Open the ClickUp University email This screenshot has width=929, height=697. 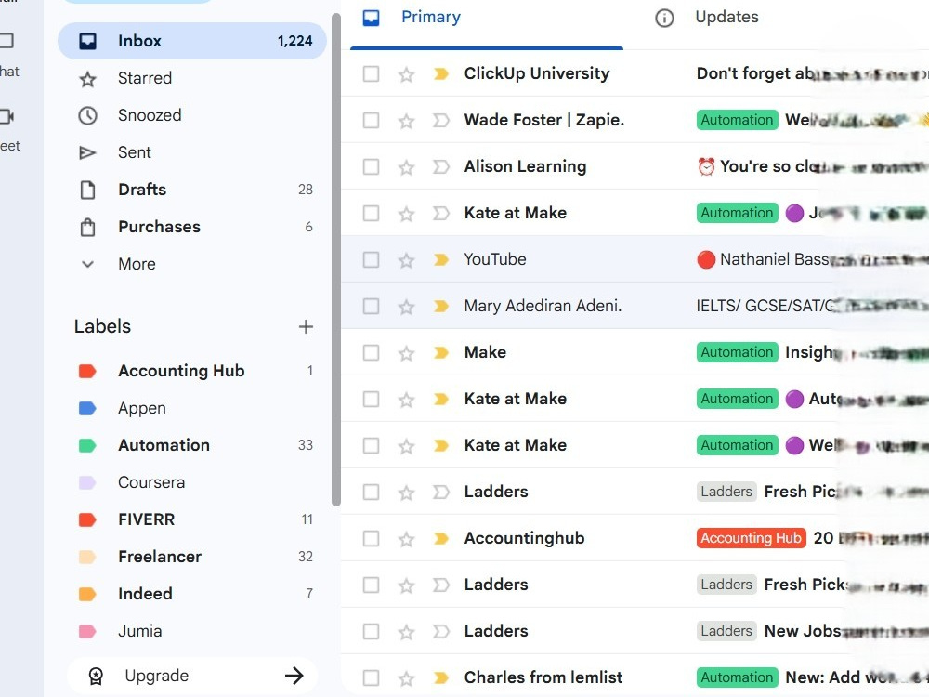635,74
